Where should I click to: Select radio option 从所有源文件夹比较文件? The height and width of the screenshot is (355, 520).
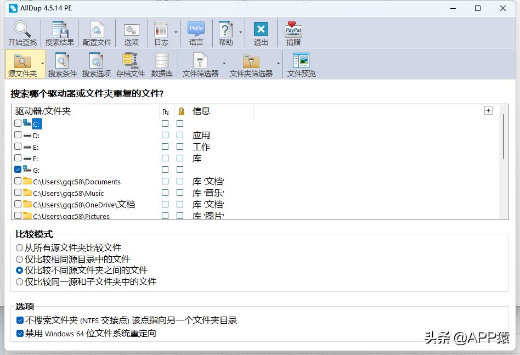click(19, 247)
